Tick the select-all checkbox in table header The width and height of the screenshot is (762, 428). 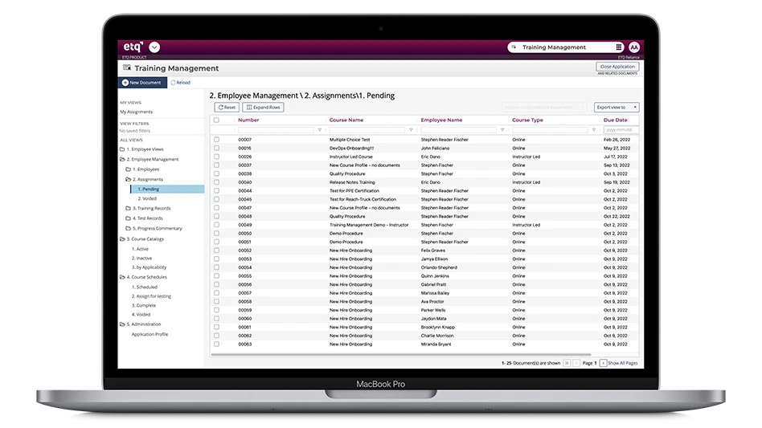coord(216,120)
